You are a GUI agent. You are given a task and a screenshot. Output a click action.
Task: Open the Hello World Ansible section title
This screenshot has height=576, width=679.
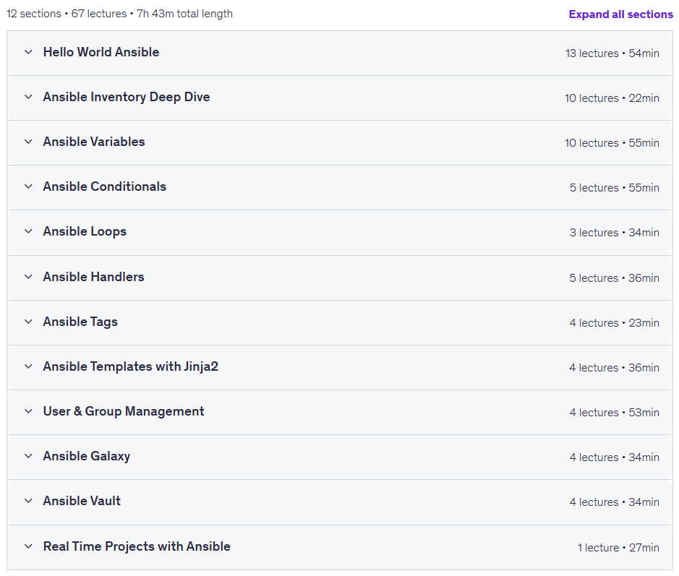pyautogui.click(x=101, y=52)
